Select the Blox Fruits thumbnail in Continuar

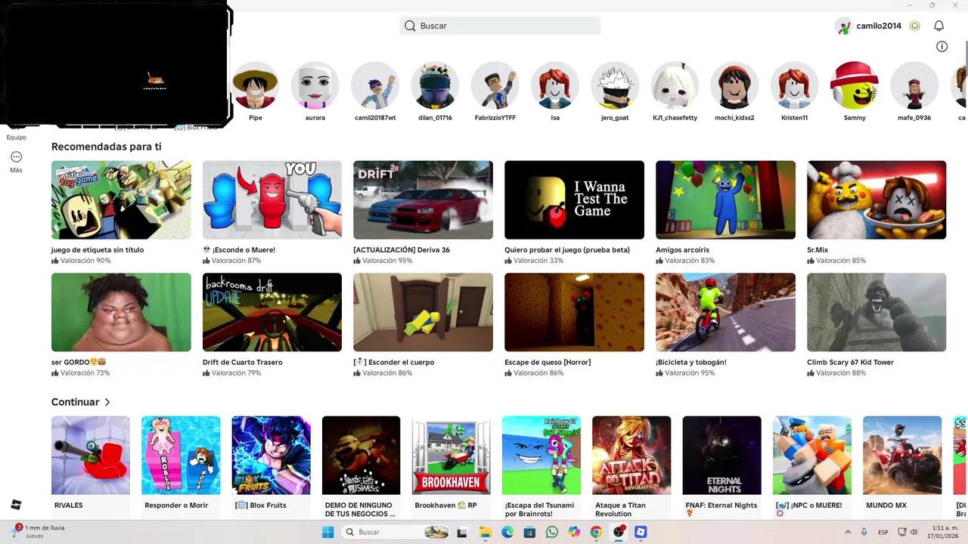[x=271, y=456]
